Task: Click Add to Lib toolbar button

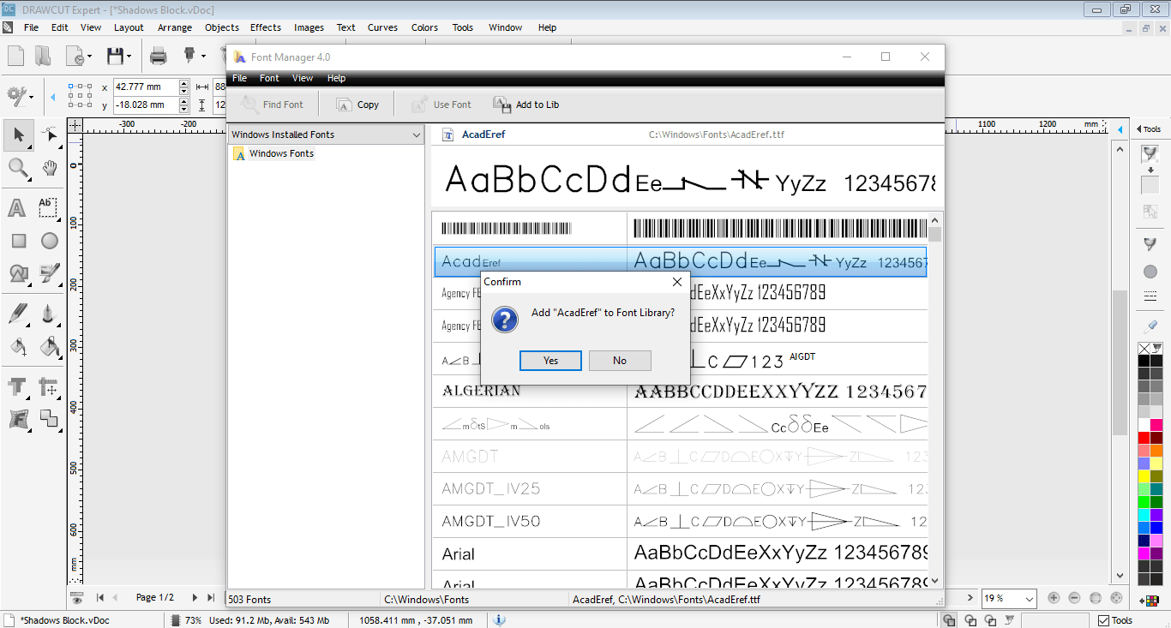Action: coord(526,105)
